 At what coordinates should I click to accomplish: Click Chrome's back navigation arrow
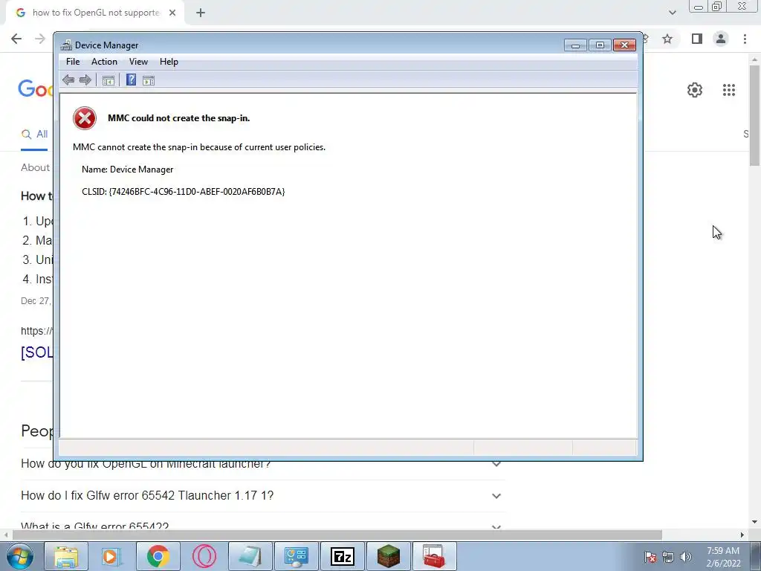coord(16,39)
